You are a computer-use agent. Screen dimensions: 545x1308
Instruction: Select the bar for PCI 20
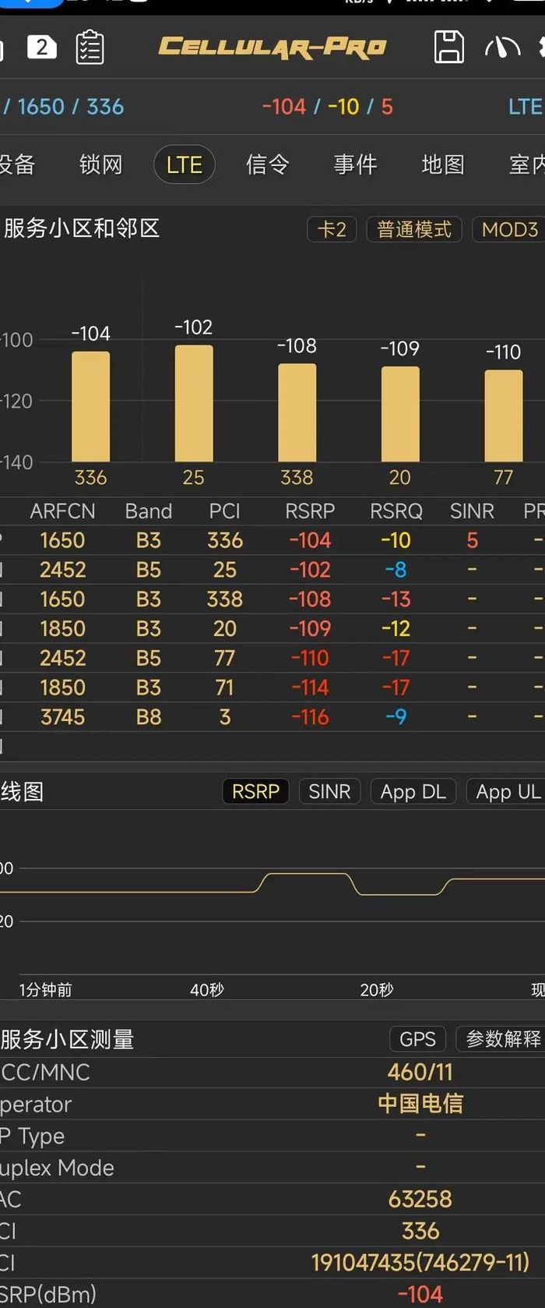click(400, 414)
